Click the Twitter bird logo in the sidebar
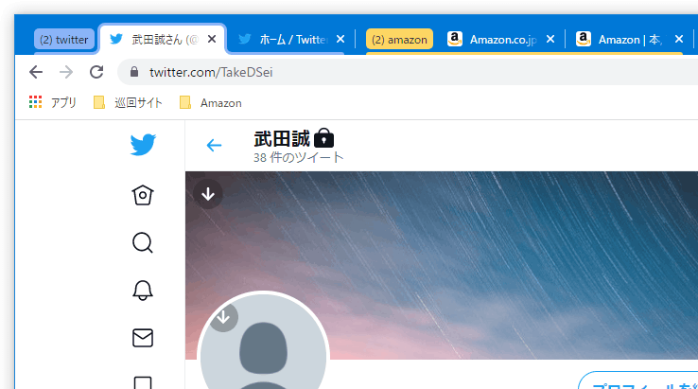 (x=143, y=145)
